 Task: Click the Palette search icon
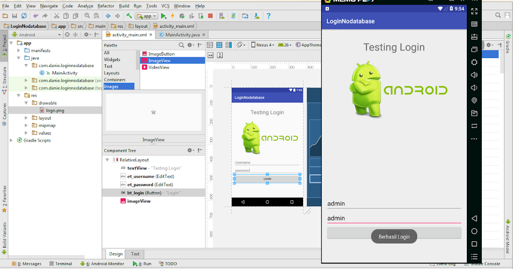coord(181,45)
